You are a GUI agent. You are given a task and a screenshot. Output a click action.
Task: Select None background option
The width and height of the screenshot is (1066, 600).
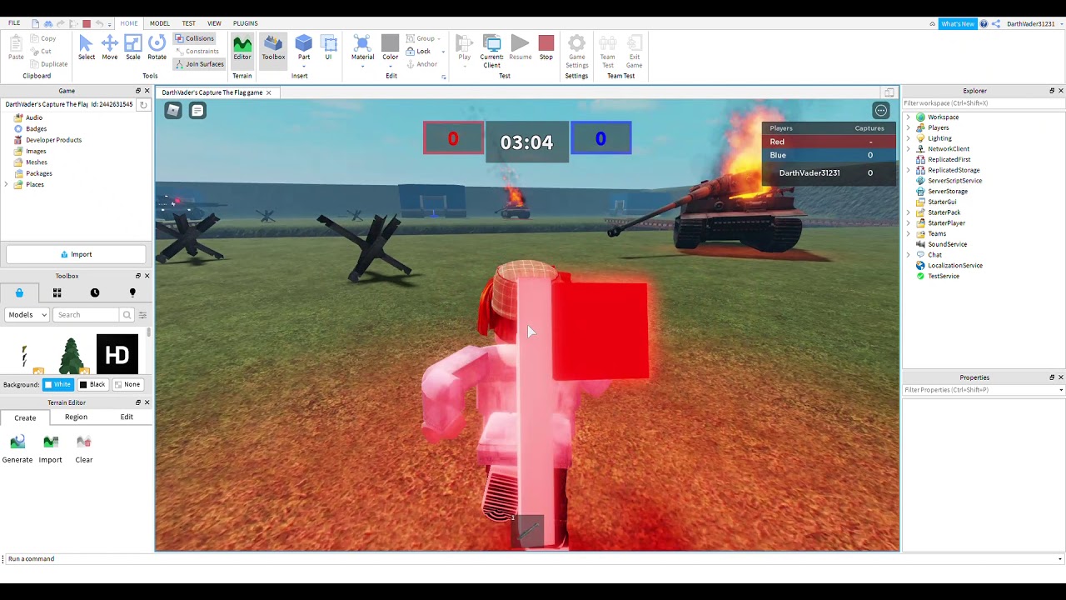pyautogui.click(x=127, y=384)
